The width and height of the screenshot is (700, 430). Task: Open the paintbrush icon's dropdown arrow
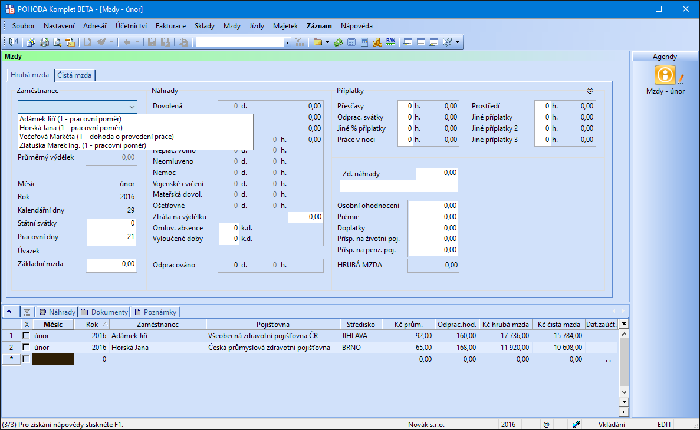pos(111,42)
